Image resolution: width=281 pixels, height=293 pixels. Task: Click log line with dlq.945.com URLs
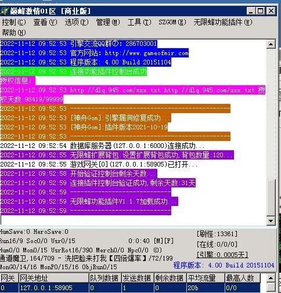[x=132, y=90]
